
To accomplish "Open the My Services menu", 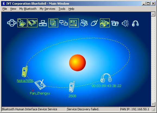I will point(48,9).
